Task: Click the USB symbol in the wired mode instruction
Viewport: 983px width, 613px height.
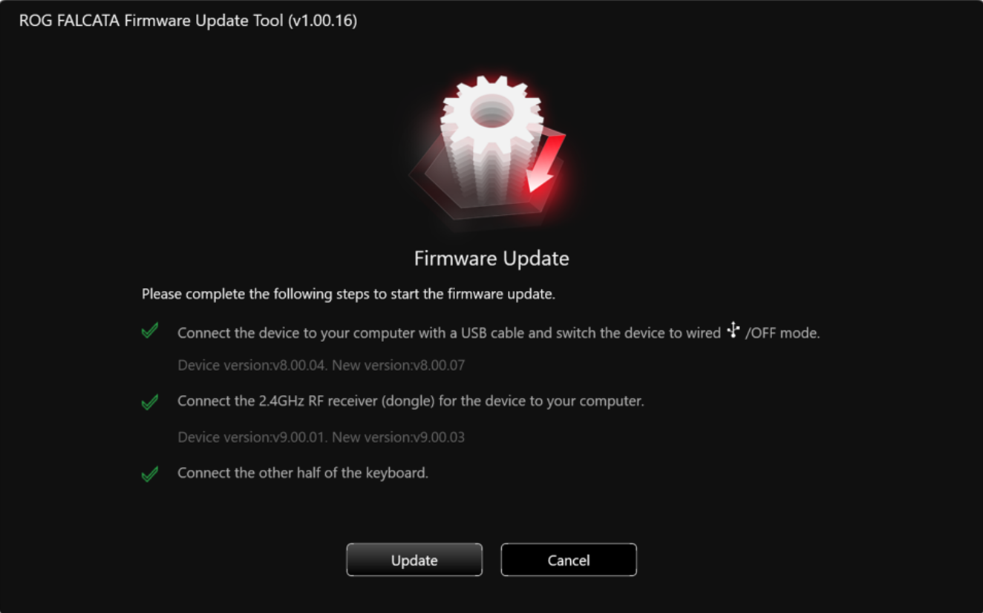Action: pos(734,330)
